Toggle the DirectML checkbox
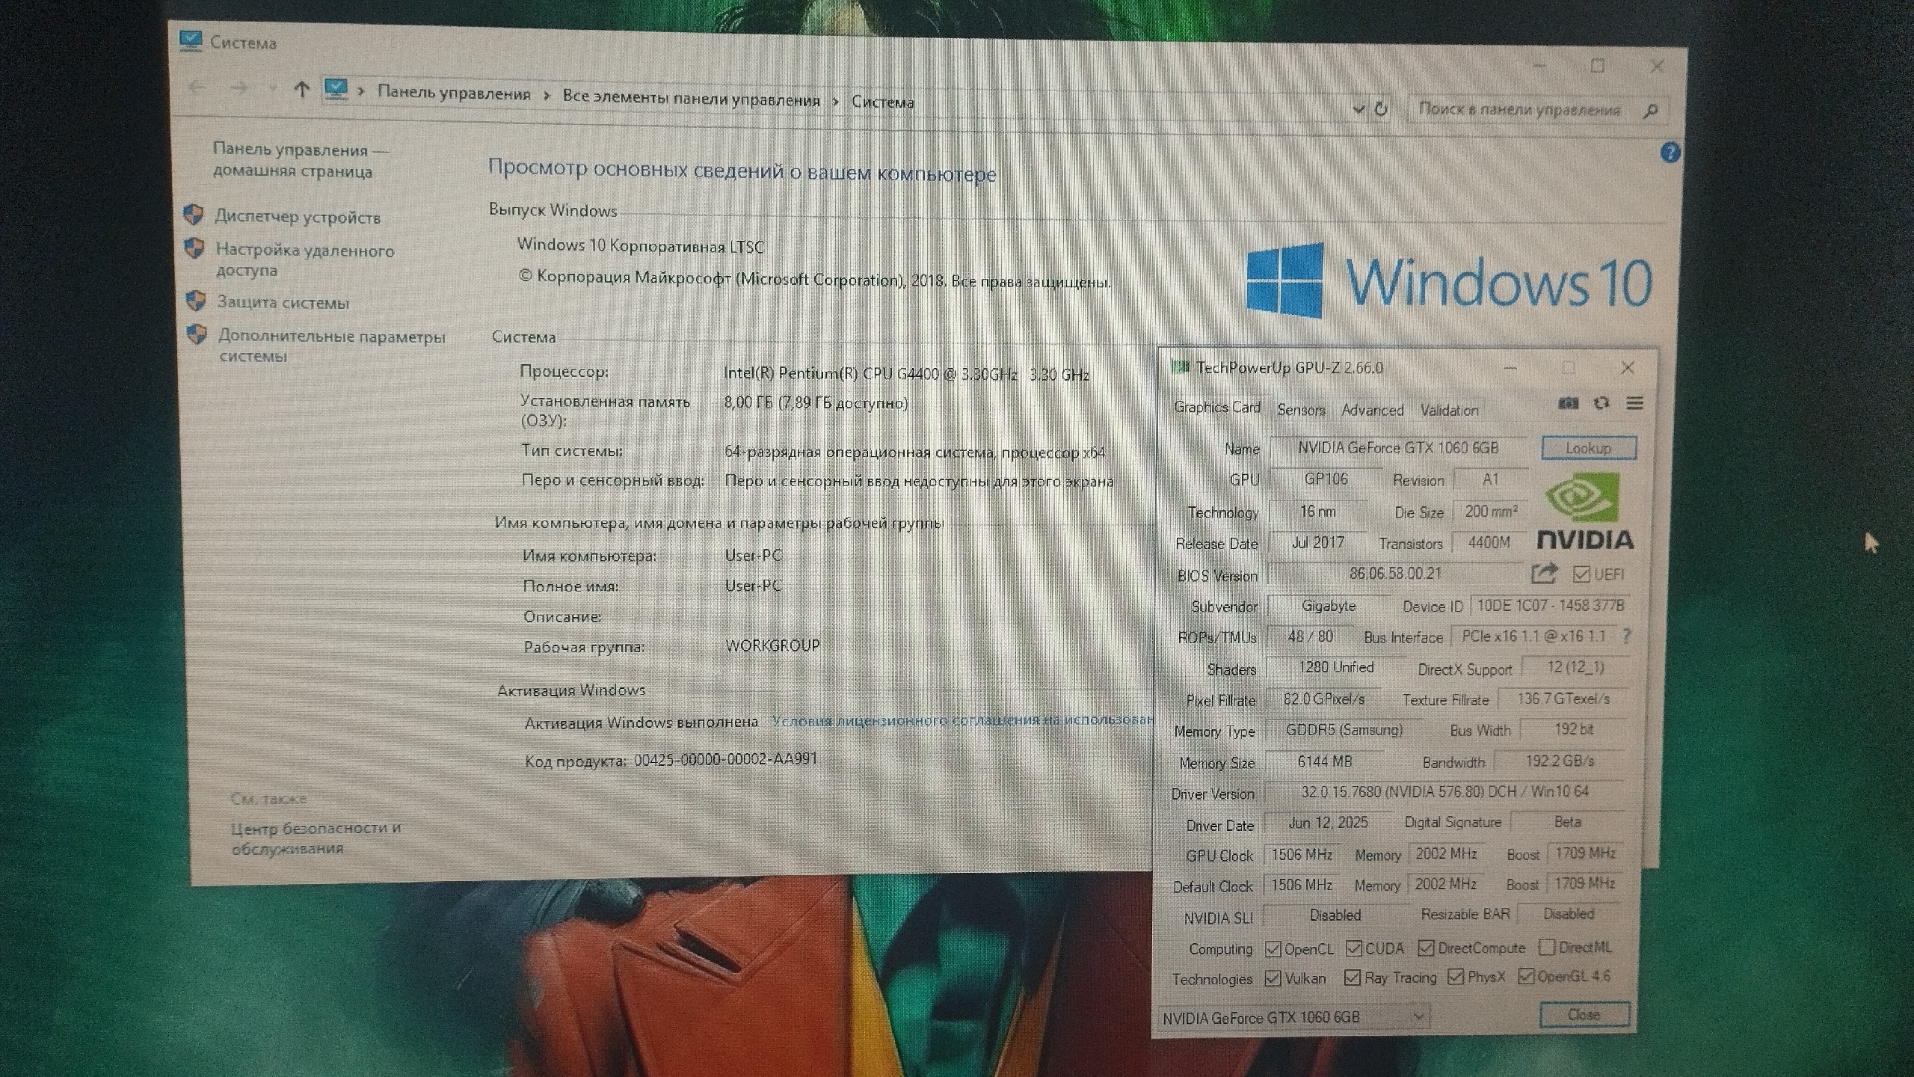The height and width of the screenshot is (1077, 1914). [x=1546, y=948]
